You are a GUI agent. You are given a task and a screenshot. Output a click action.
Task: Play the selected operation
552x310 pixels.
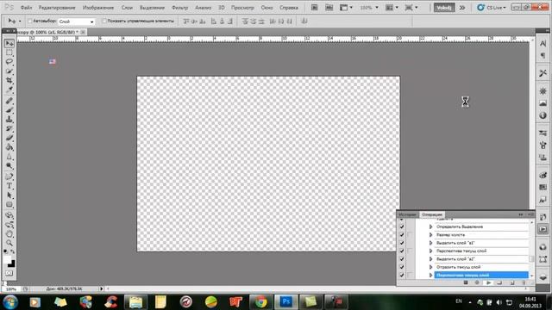(489, 282)
